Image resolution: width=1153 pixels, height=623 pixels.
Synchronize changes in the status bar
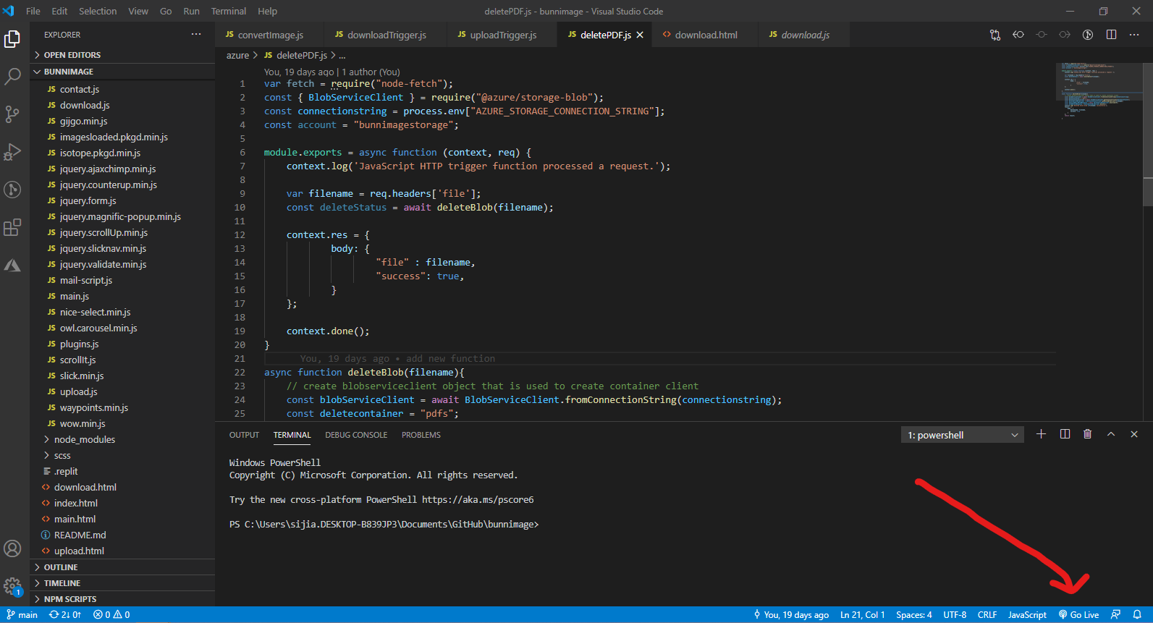[65, 615]
